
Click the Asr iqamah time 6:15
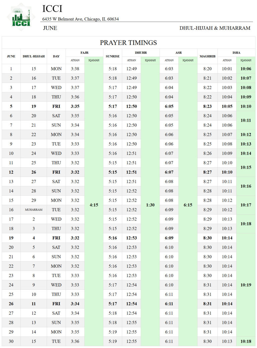point(188,205)
